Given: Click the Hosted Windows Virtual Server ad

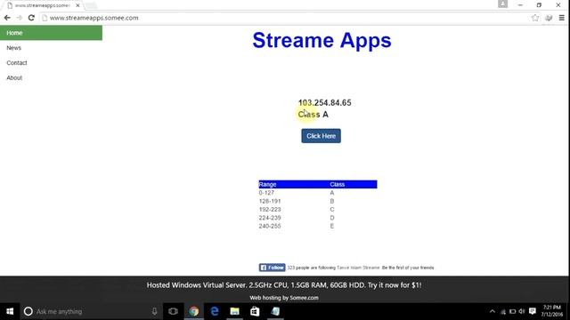Looking at the screenshot, I should (x=284, y=285).
